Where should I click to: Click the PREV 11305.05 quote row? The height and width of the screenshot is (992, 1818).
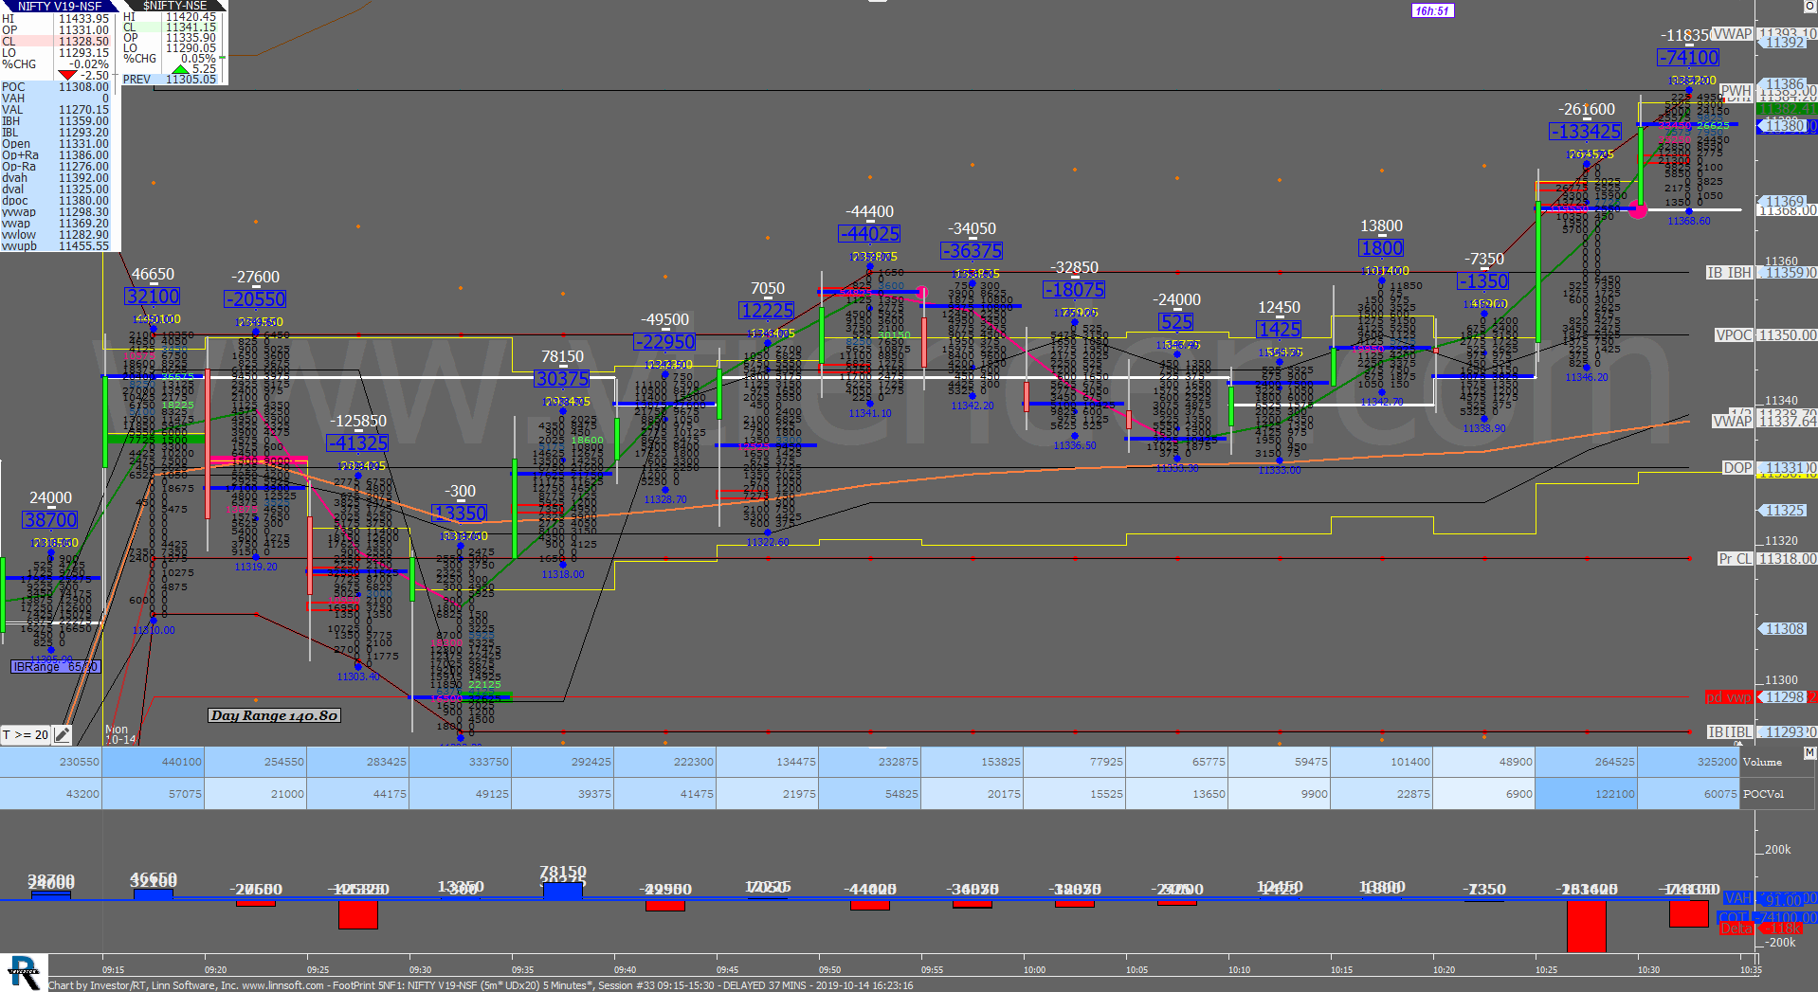coord(172,80)
